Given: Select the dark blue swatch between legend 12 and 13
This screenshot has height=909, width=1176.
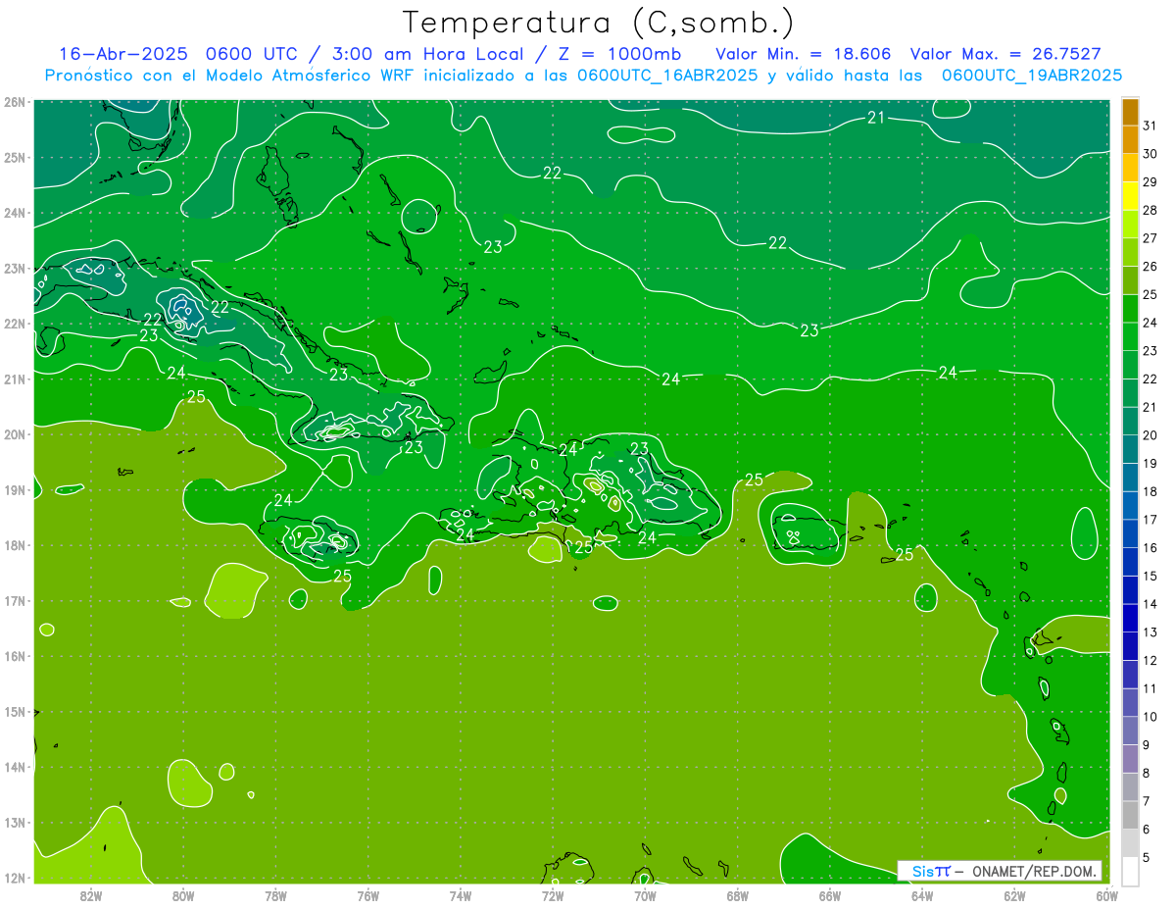Looking at the screenshot, I should [1131, 646].
